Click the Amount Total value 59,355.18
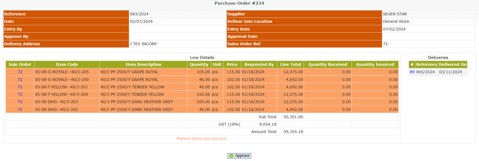This screenshot has width=479, height=161. [x=293, y=132]
